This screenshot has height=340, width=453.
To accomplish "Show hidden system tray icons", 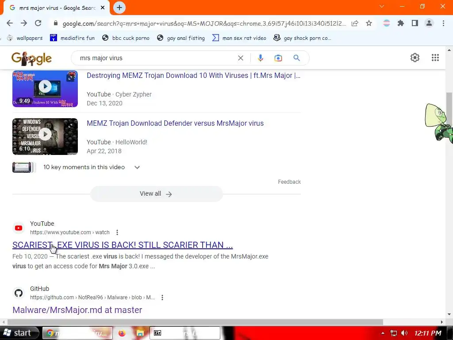I will [x=383, y=333].
